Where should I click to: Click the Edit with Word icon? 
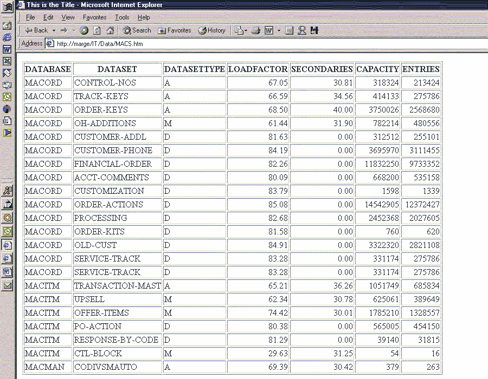pyautogui.click(x=268, y=30)
